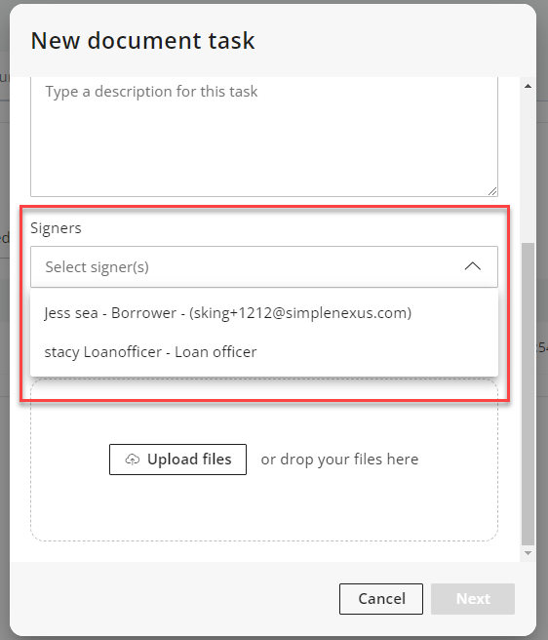Open the Select signer(s) combo box
This screenshot has height=640, width=548.
(264, 266)
